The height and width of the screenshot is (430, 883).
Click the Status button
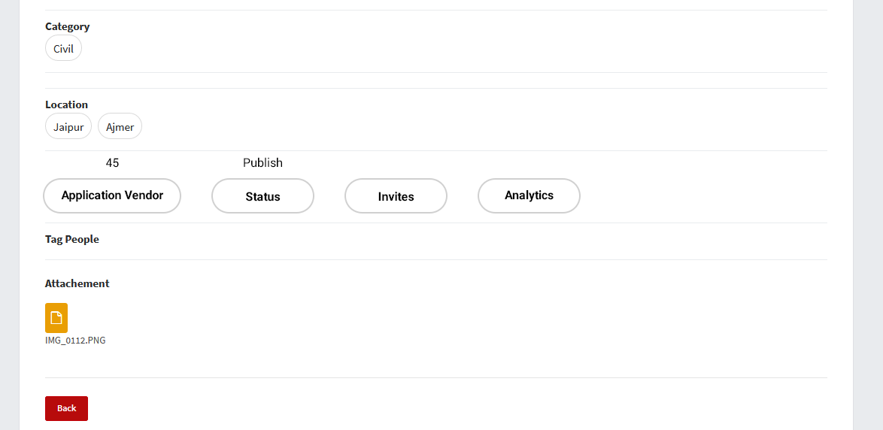click(x=262, y=196)
